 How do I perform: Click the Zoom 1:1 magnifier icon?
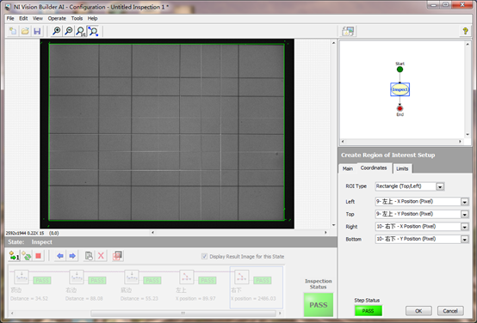point(81,31)
